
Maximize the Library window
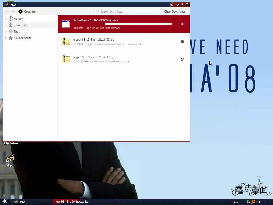point(182,5)
